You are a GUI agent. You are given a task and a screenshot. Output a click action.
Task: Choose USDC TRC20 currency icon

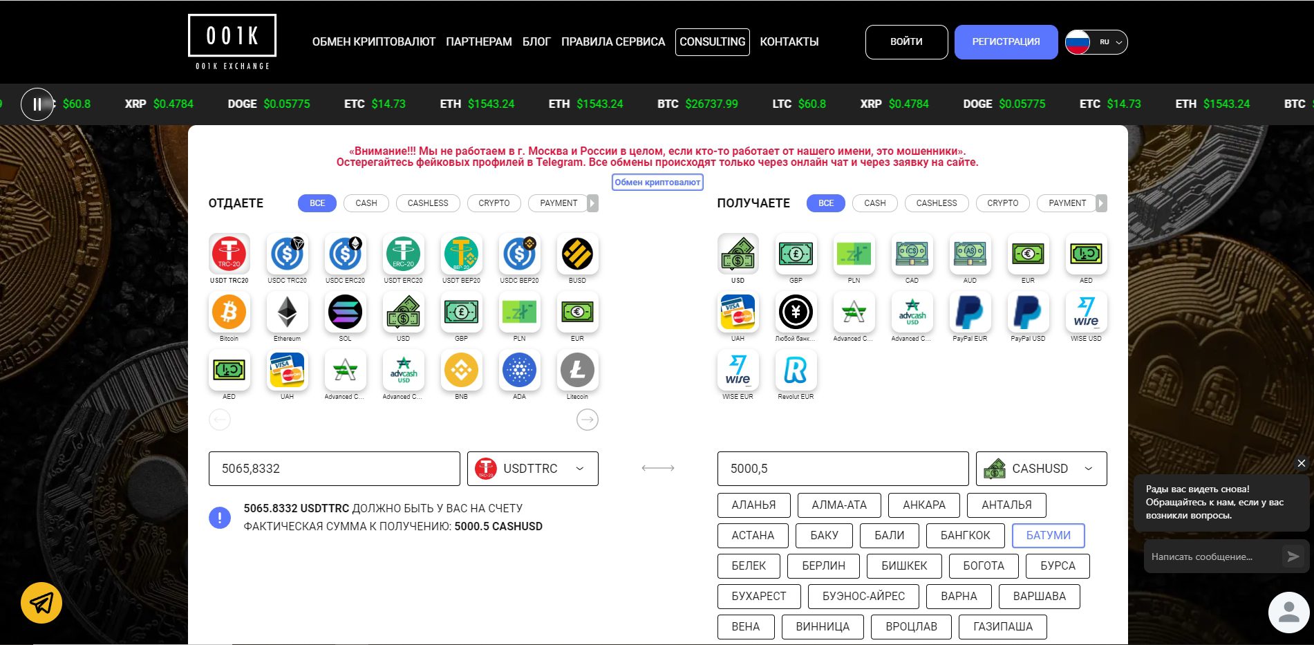(287, 254)
